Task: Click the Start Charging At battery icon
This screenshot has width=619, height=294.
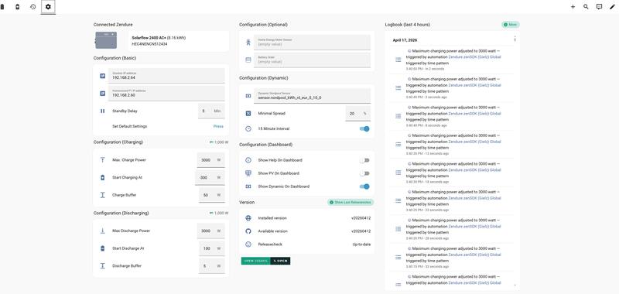Action: (102, 178)
